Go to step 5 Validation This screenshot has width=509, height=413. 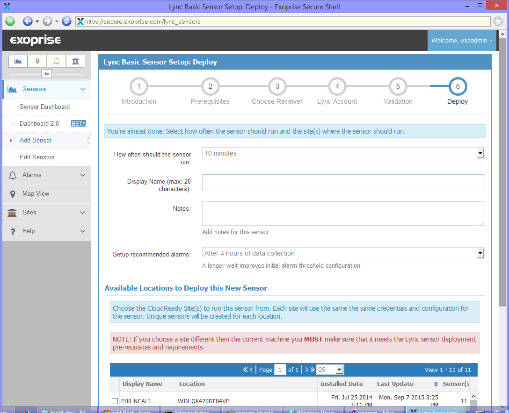pyautogui.click(x=398, y=86)
